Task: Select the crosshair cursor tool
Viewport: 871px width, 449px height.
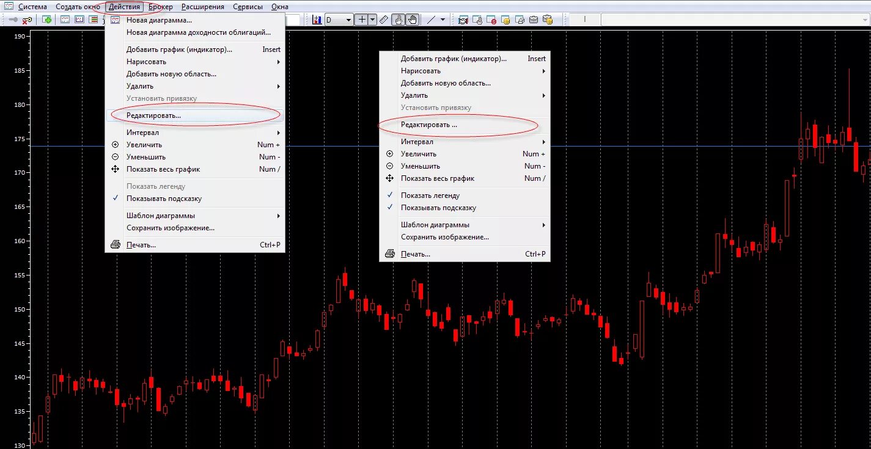Action: [362, 20]
